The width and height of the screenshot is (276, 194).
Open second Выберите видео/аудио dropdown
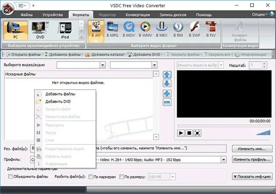point(155,65)
